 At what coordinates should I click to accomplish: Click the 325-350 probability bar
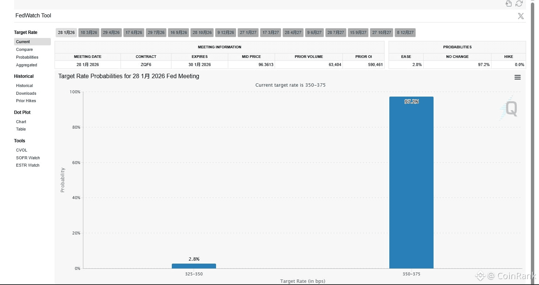pos(194,266)
